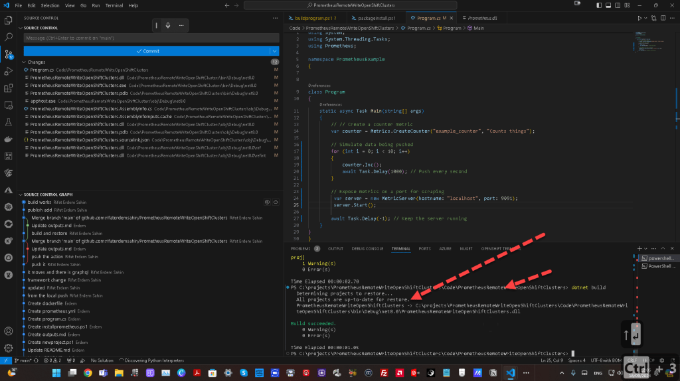The height and width of the screenshot is (381, 680).
Task: Click the Windows Start button
Action: [x=56, y=373]
